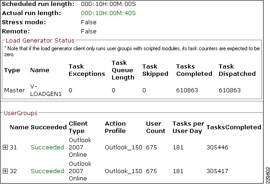Click the V-LOADGEN1 generator name

(x=46, y=90)
